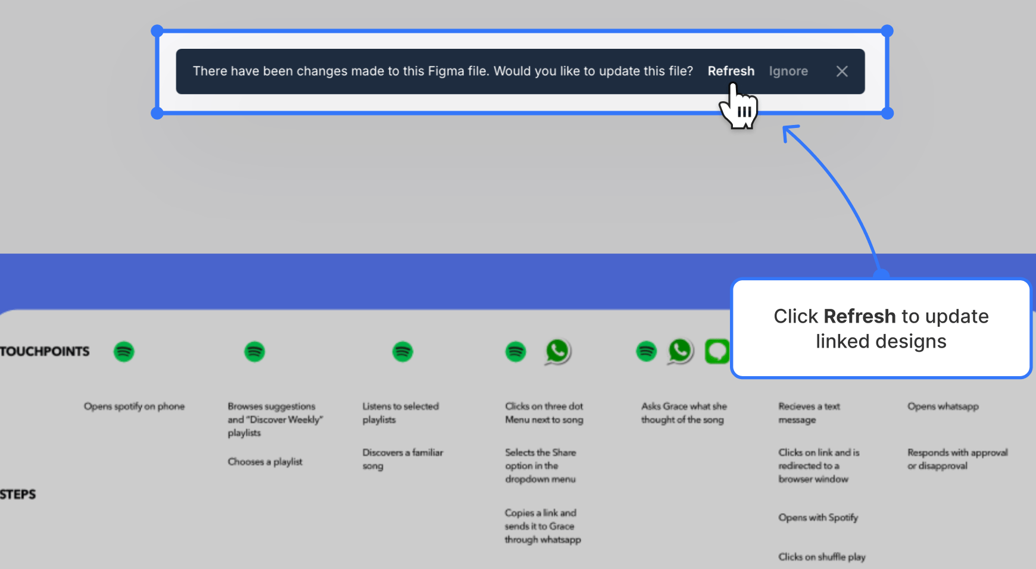The width and height of the screenshot is (1036, 569).
Task: Select the Spotify icon above 'Browses suggestions'
Action: 254,352
